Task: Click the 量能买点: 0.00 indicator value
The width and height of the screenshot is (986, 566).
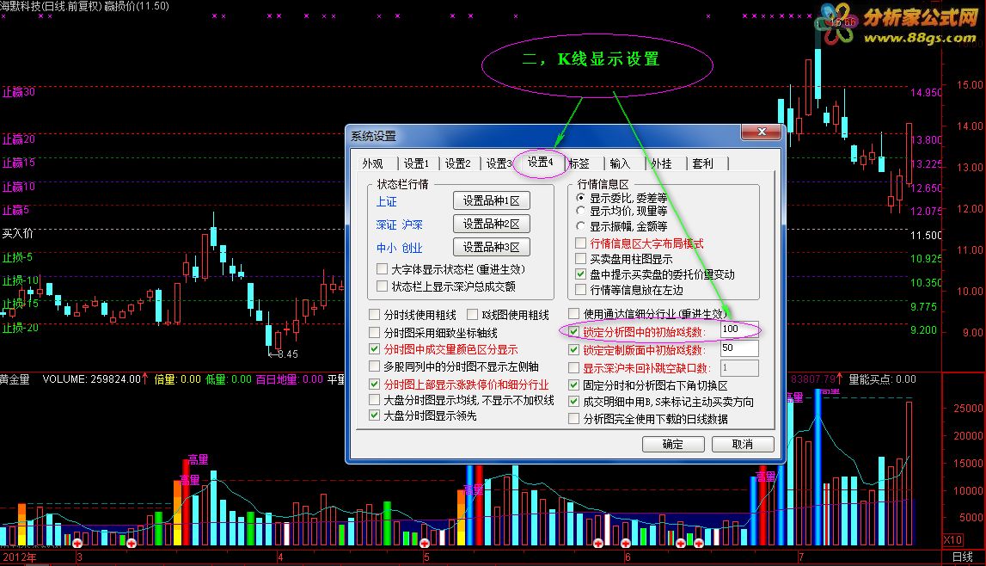Action: pos(882,379)
